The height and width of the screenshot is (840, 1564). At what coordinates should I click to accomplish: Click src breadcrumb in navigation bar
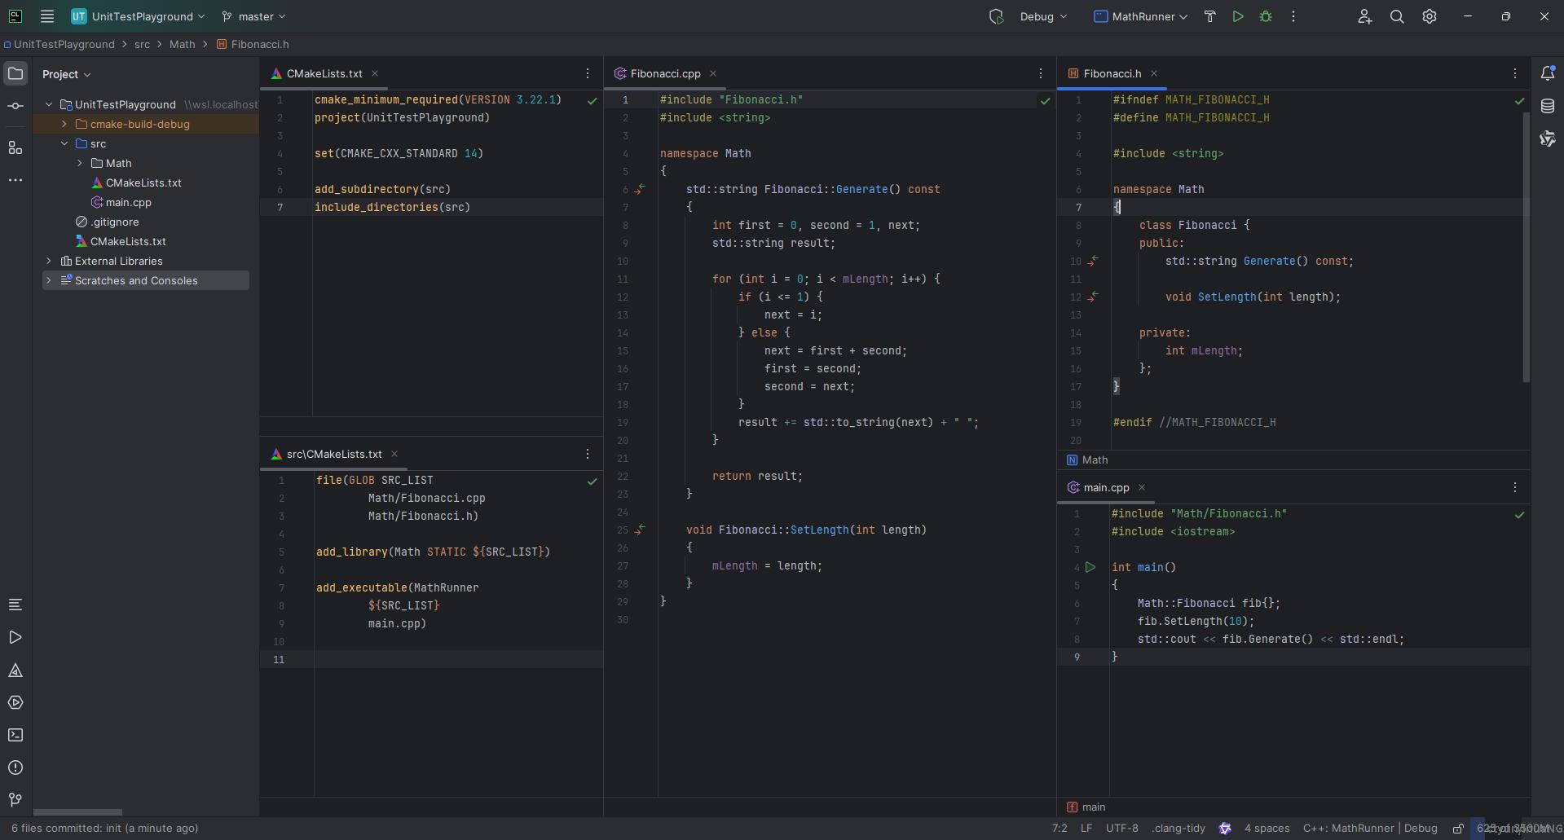pos(142,45)
